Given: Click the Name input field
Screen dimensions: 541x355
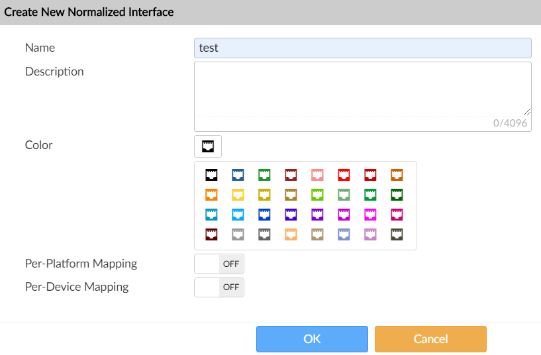Looking at the screenshot, I should [362, 48].
